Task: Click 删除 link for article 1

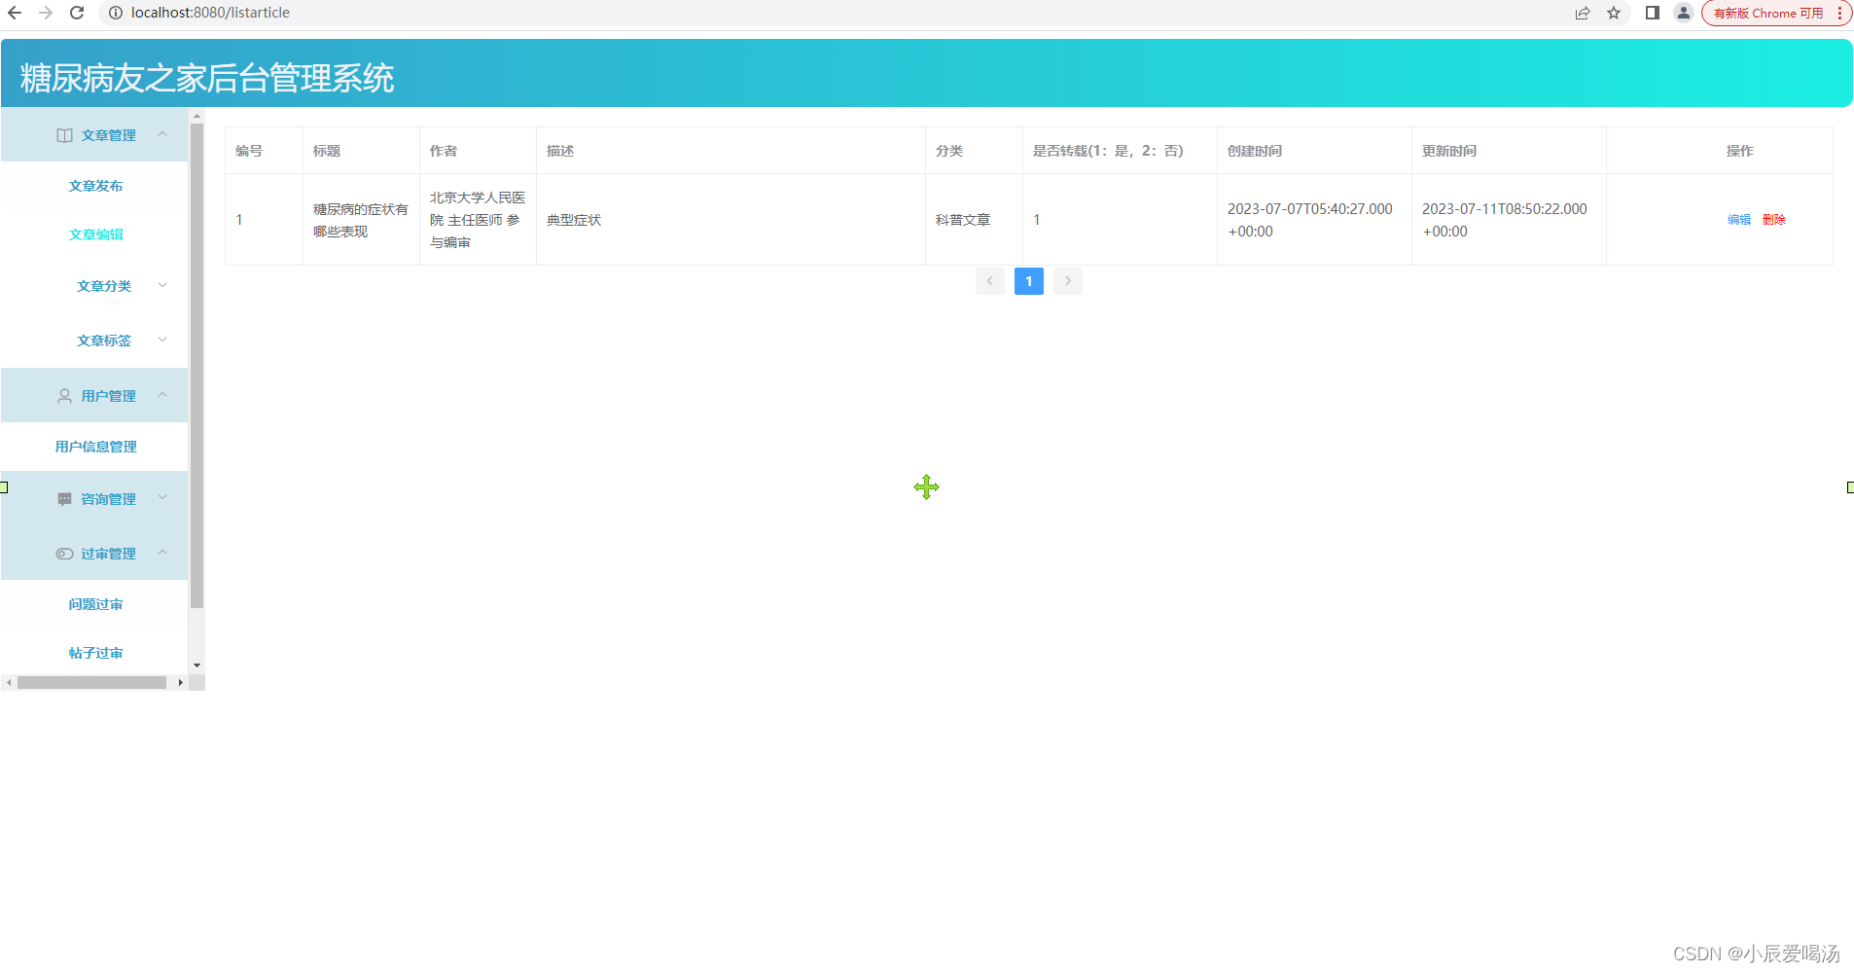Action: (x=1774, y=220)
